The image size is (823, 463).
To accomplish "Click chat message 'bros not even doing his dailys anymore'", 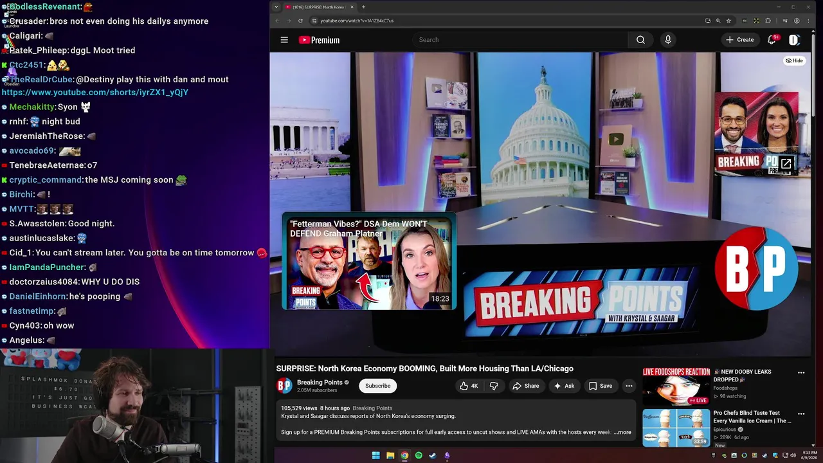I will [x=129, y=21].
